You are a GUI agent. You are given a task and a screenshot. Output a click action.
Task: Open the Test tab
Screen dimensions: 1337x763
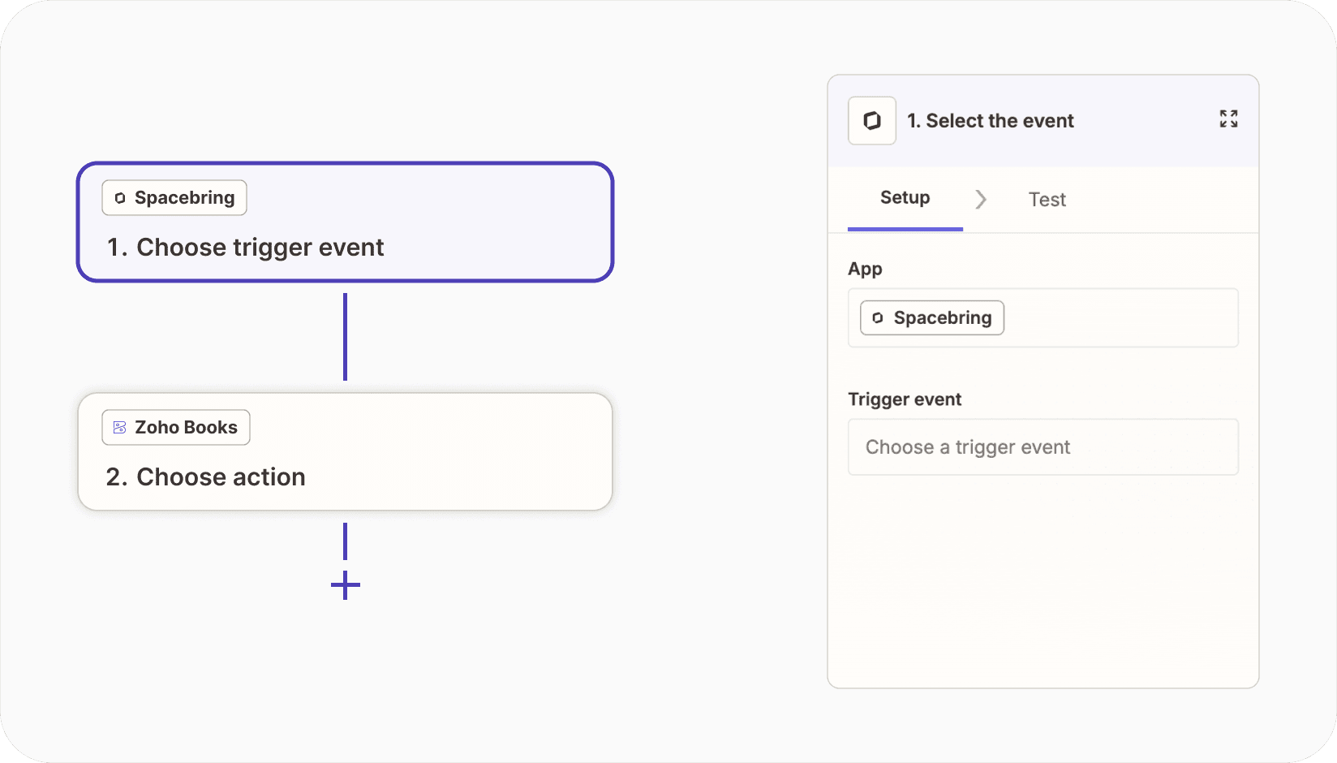click(x=1047, y=200)
